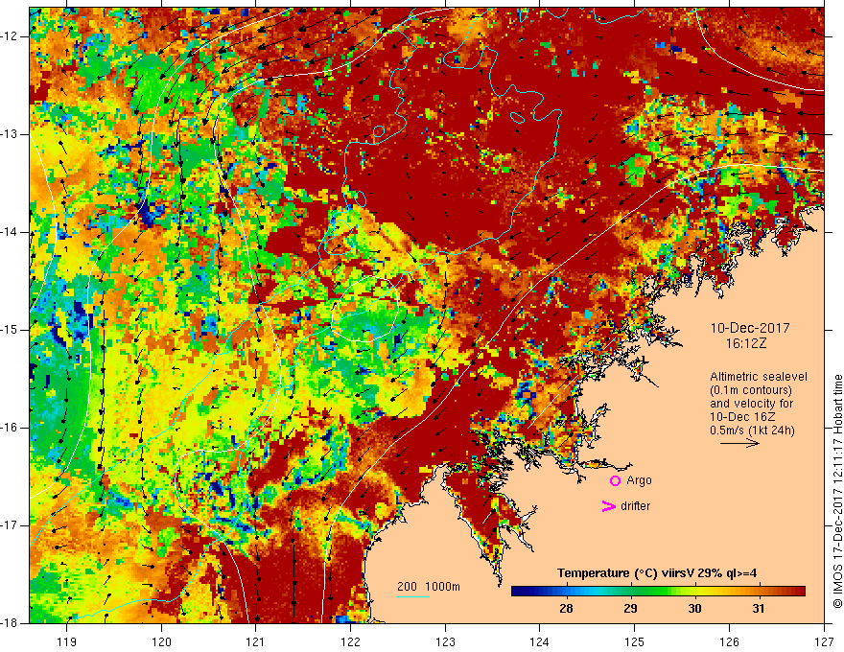Screen dimensions: 844x652
Task: Click longitude axis label 123
Action: tap(445, 641)
